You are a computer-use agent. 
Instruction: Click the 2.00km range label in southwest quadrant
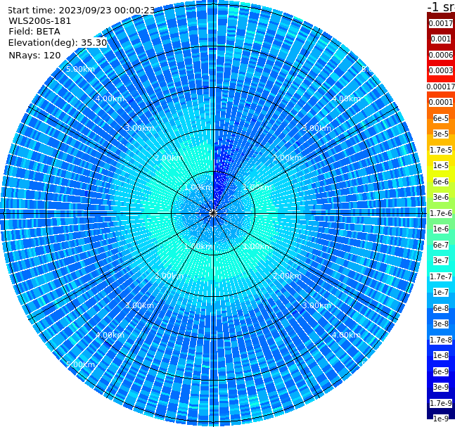[x=169, y=276]
